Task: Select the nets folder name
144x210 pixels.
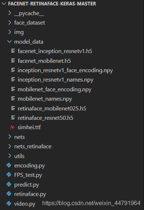Action: [x=19, y=137]
